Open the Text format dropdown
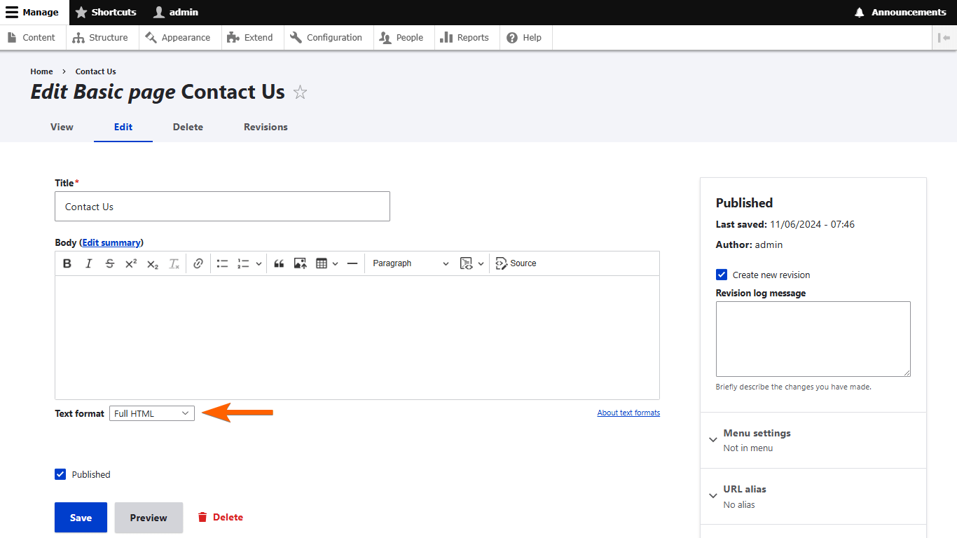Screen dimensions: 957x538 tap(152, 413)
